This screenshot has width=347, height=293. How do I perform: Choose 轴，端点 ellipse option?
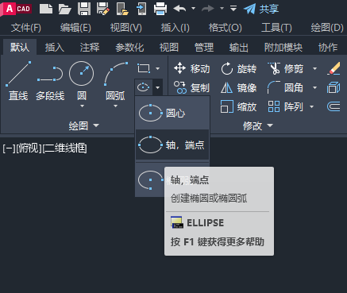pos(172,145)
